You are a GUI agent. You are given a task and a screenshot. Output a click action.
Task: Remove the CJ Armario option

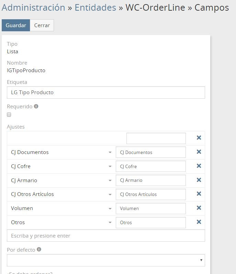click(199, 180)
